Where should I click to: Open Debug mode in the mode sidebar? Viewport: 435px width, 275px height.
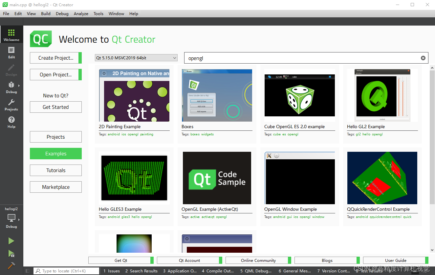(11, 87)
